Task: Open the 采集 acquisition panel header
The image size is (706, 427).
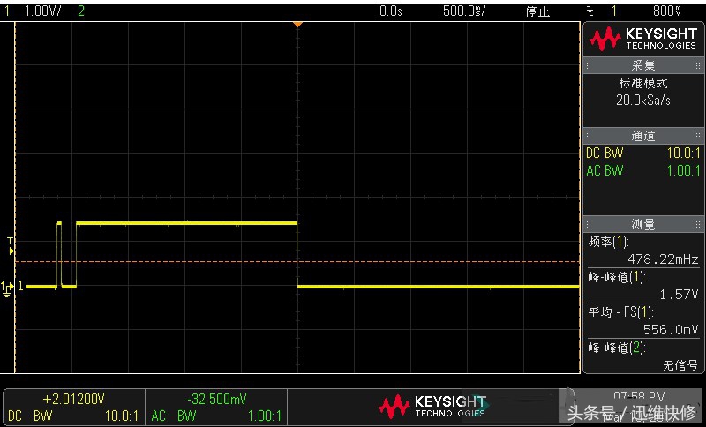Action: point(643,65)
